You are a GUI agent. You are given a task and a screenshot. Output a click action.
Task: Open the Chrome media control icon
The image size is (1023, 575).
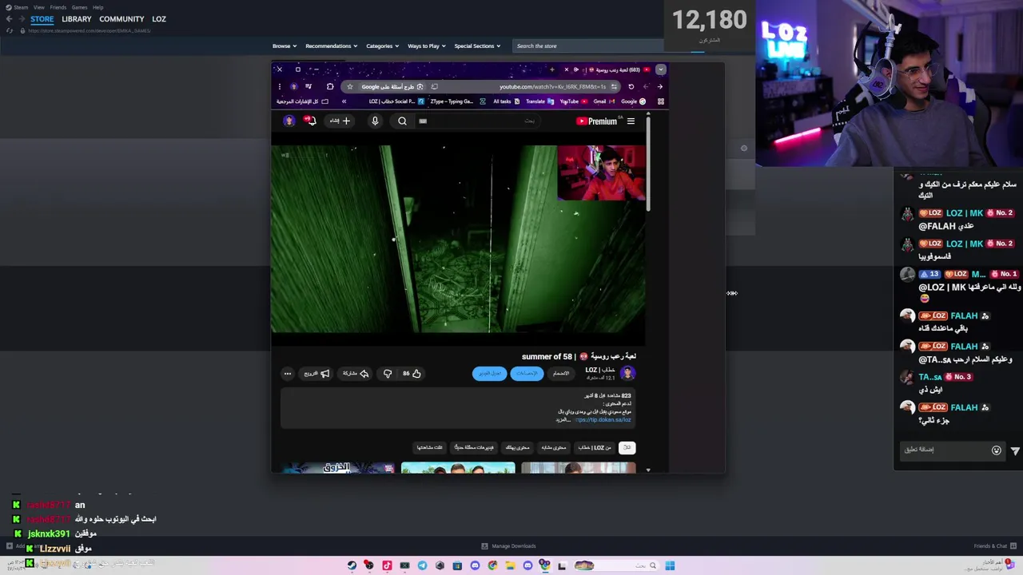(x=308, y=86)
